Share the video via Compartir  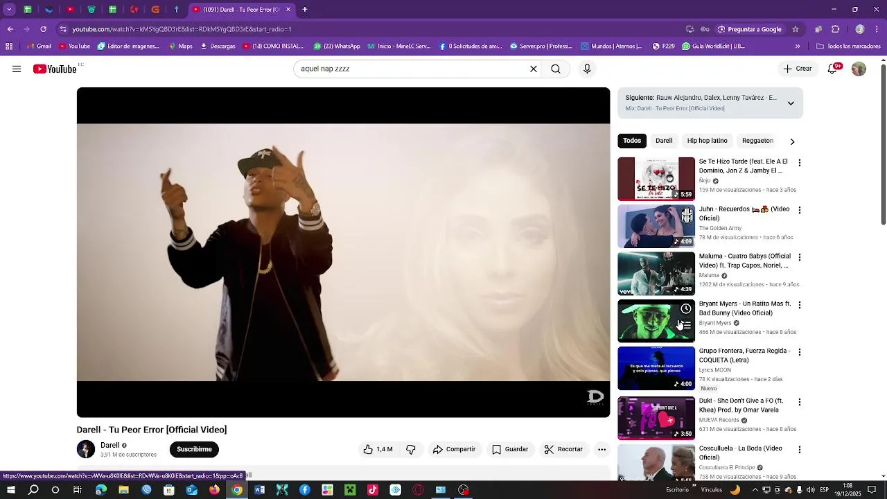[454, 449]
